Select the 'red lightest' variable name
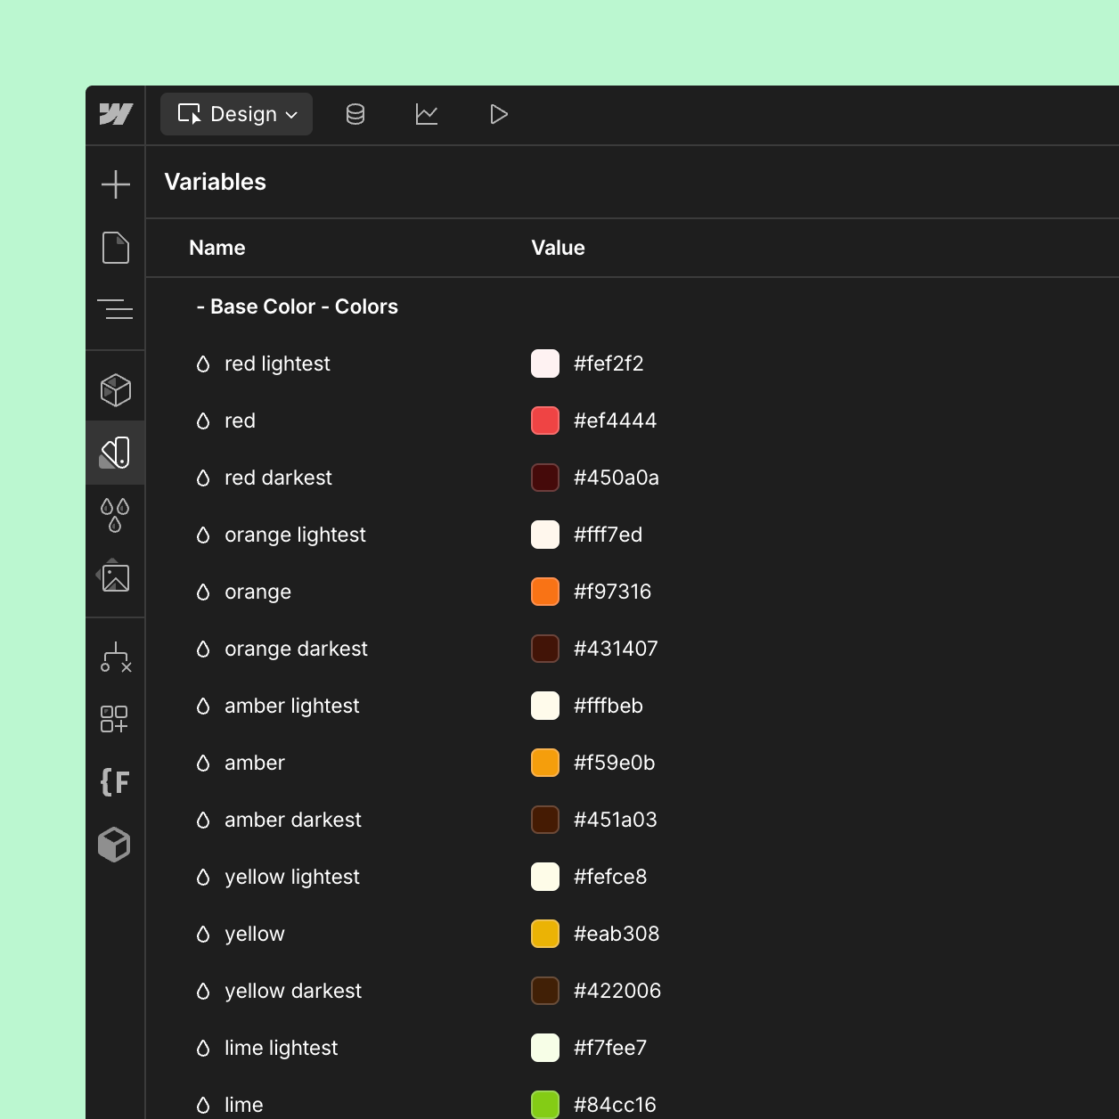Image resolution: width=1119 pixels, height=1119 pixels. tap(277, 363)
